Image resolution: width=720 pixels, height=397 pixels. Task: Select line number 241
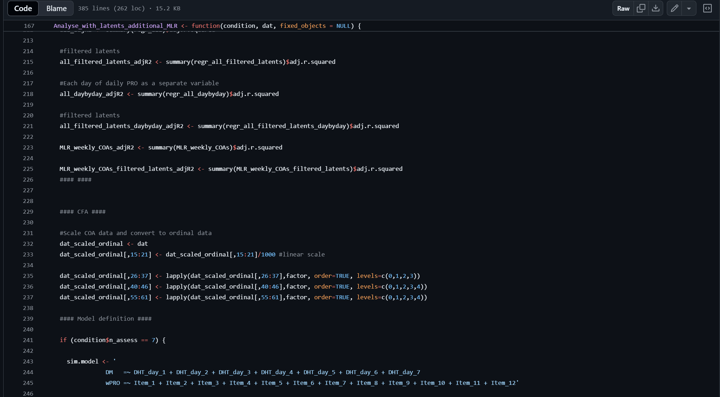(x=28, y=340)
